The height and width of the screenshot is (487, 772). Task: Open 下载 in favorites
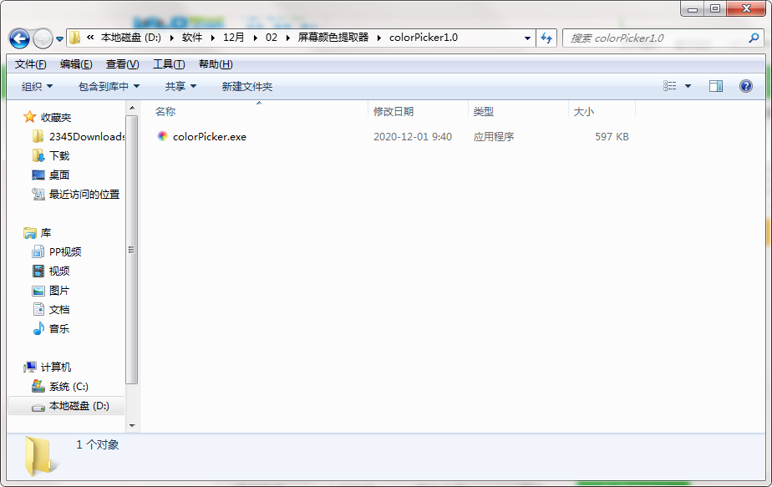[x=59, y=155]
